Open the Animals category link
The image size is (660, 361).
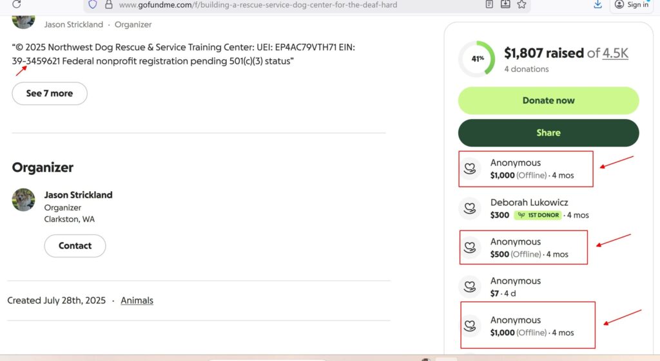pyautogui.click(x=137, y=301)
